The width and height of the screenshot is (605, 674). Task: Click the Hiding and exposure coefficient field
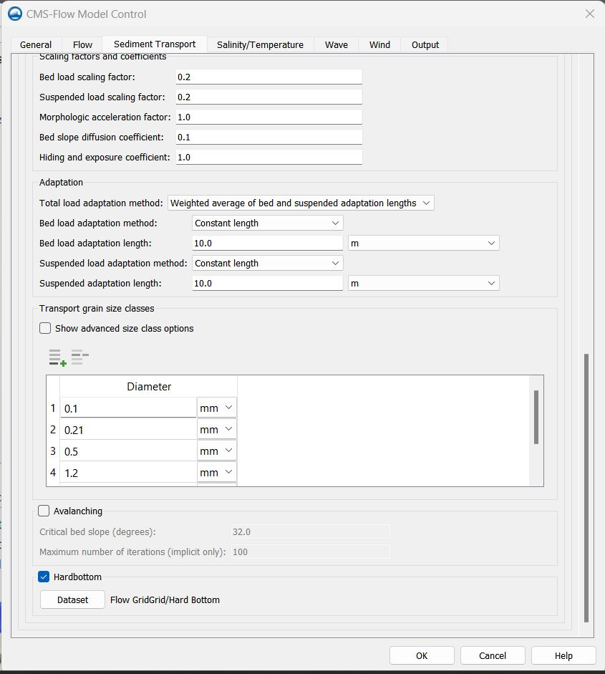tap(269, 158)
